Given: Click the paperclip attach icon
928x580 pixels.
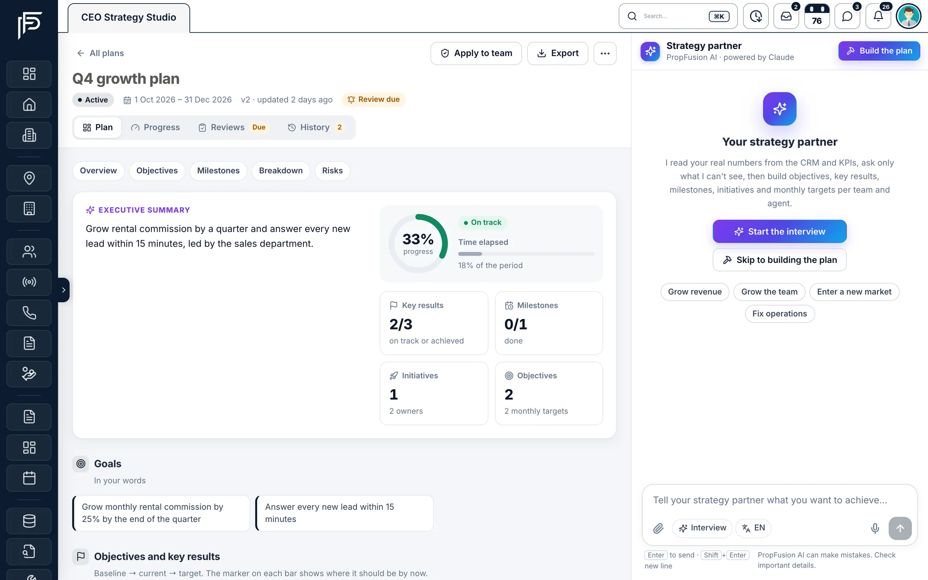Looking at the screenshot, I should point(658,528).
